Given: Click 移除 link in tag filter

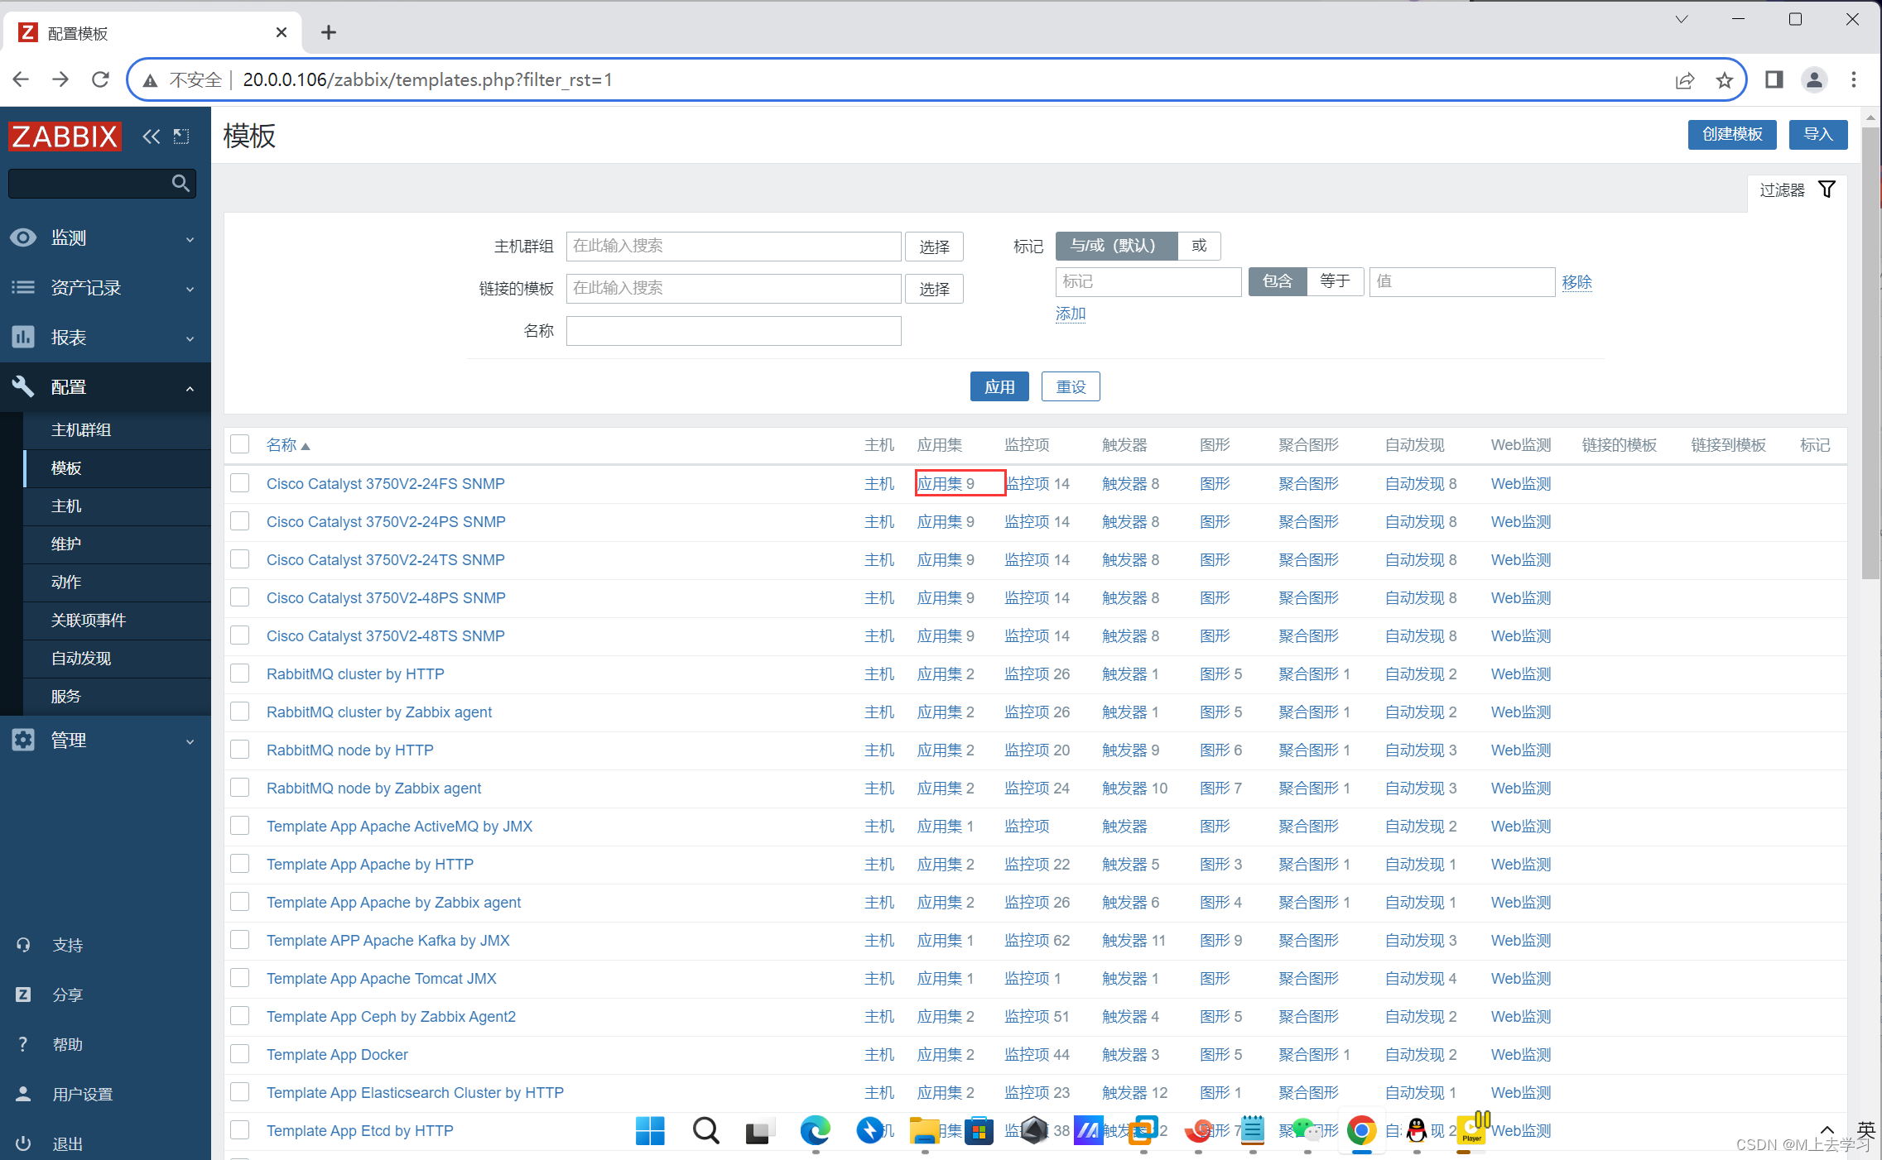Looking at the screenshot, I should click(x=1576, y=282).
